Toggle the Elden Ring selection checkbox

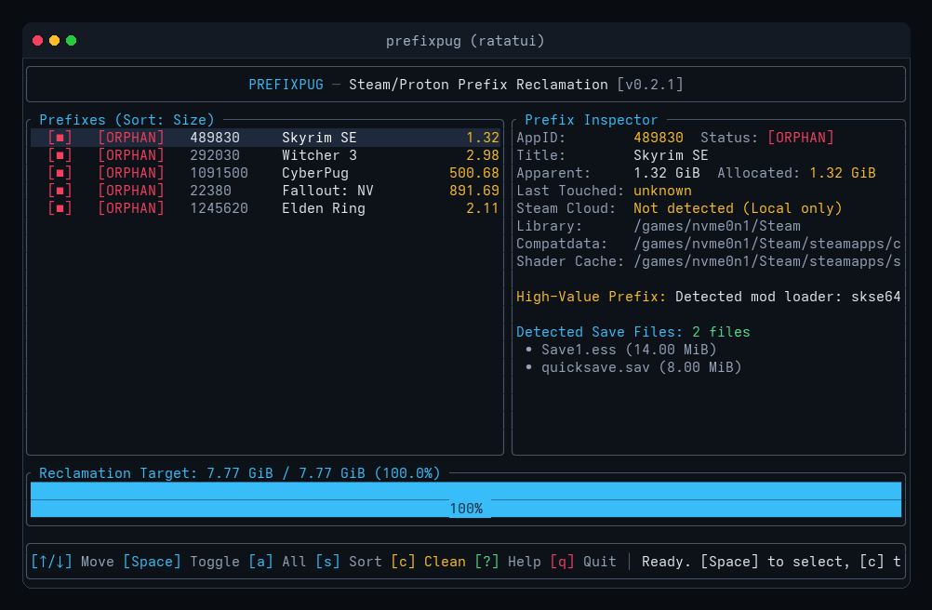[60, 208]
